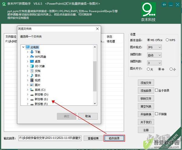Close the 浏览文件夹 dialog
Image resolution: width=182 pixels, height=150 pixels.
coord(97,29)
